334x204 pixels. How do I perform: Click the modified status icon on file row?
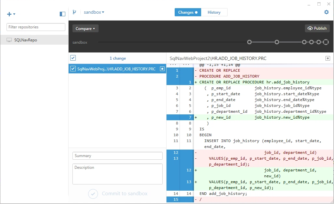pos(162,69)
